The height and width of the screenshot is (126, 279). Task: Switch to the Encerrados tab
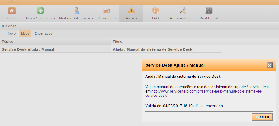tap(43, 33)
